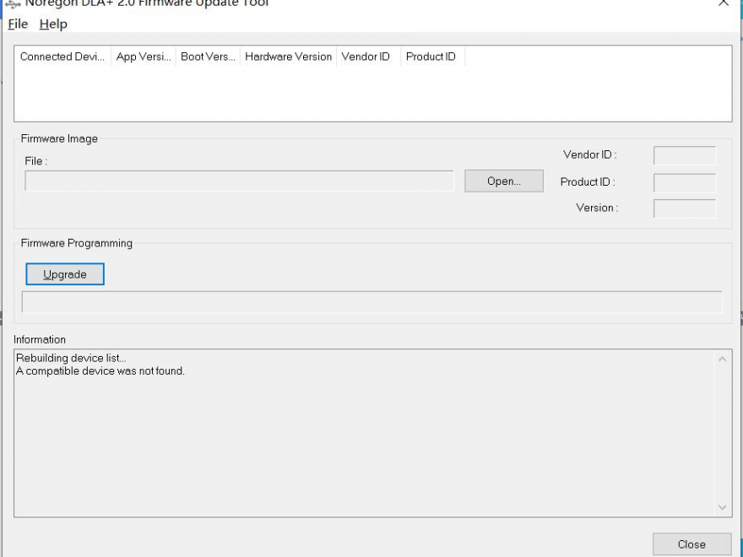This screenshot has height=557, width=743.
Task: Click the 'Version :' label
Action: pos(597,208)
